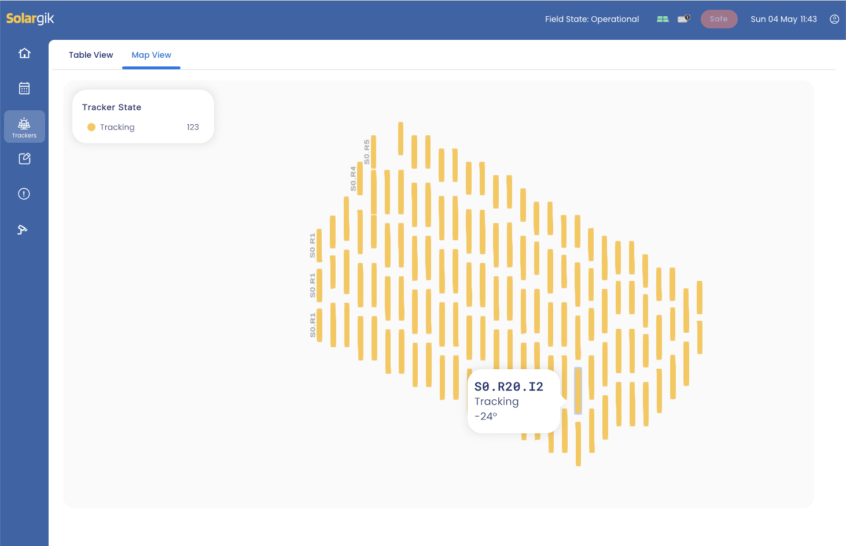This screenshot has height=546, width=846.
Task: Open the edit note sidebar icon
Action: (x=24, y=159)
